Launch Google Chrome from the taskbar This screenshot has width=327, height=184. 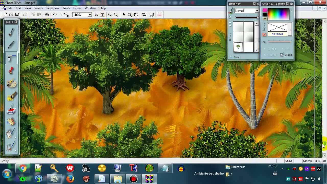[22, 168]
